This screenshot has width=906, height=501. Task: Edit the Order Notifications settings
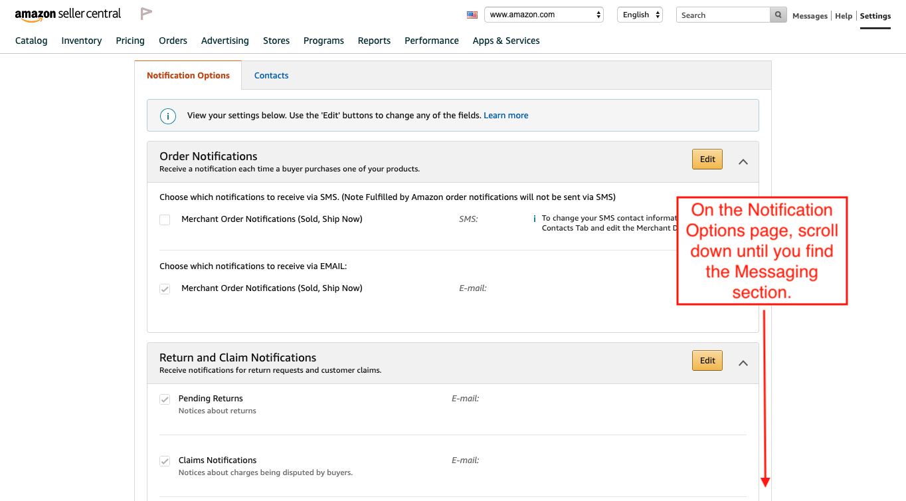[707, 159]
